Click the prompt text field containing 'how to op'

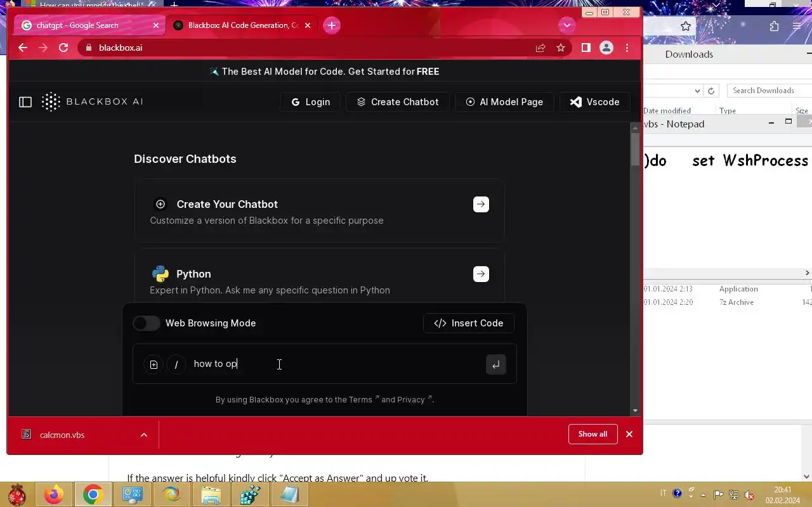click(336, 364)
